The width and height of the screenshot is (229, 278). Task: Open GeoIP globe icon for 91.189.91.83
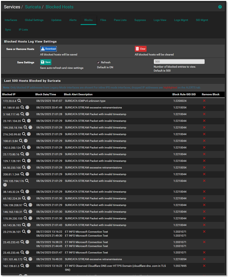(27, 107)
